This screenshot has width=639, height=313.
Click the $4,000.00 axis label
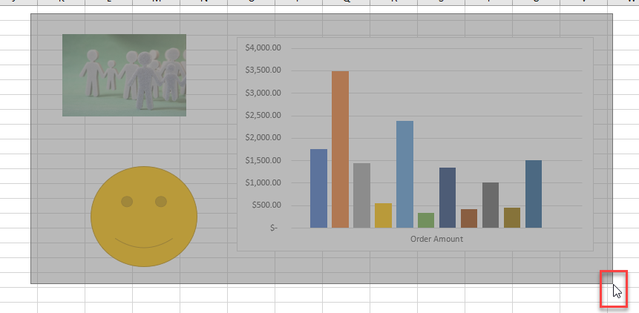[263, 47]
